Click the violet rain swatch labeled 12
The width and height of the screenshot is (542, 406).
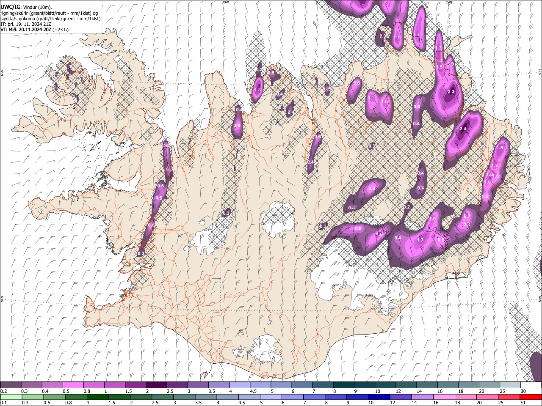pyautogui.click(x=401, y=397)
